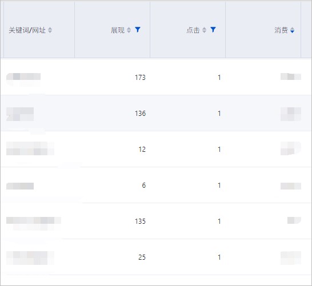The width and height of the screenshot is (312, 286).
Task: Click the 点击 sort arrows icon
Action: [205, 30]
